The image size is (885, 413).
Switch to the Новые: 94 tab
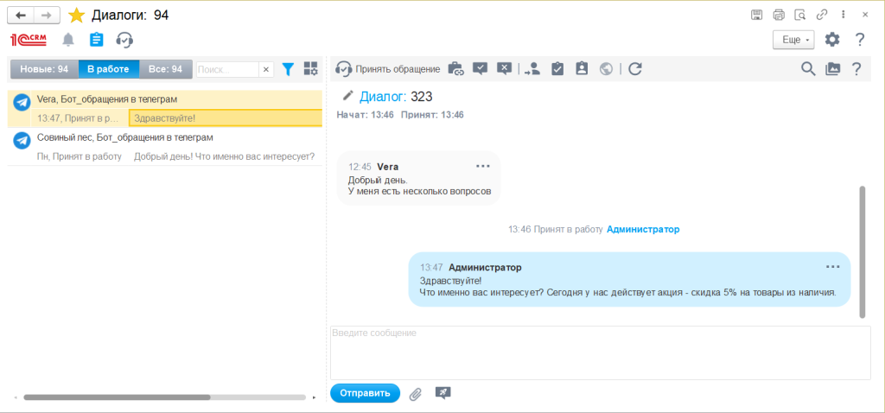tap(43, 69)
